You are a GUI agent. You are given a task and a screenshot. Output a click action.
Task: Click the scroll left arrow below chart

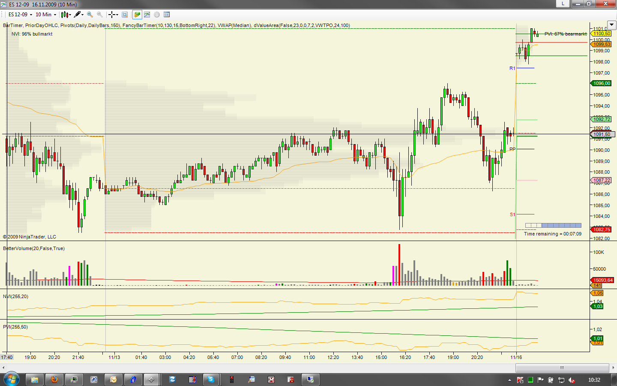(3, 368)
